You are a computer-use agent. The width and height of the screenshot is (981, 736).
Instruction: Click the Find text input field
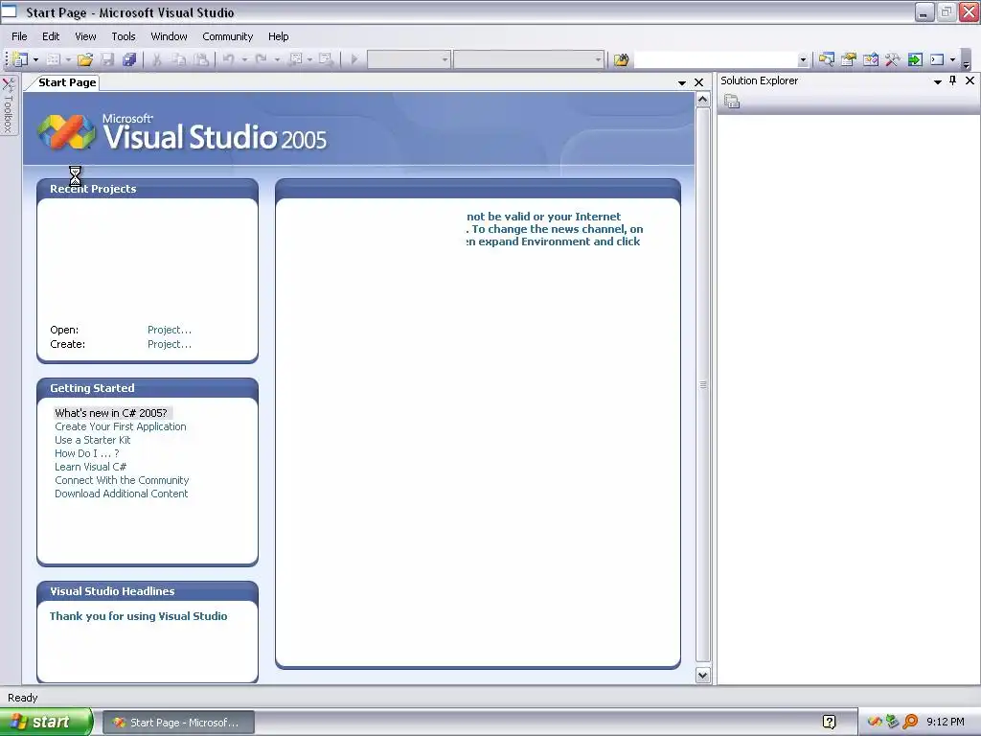716,60
